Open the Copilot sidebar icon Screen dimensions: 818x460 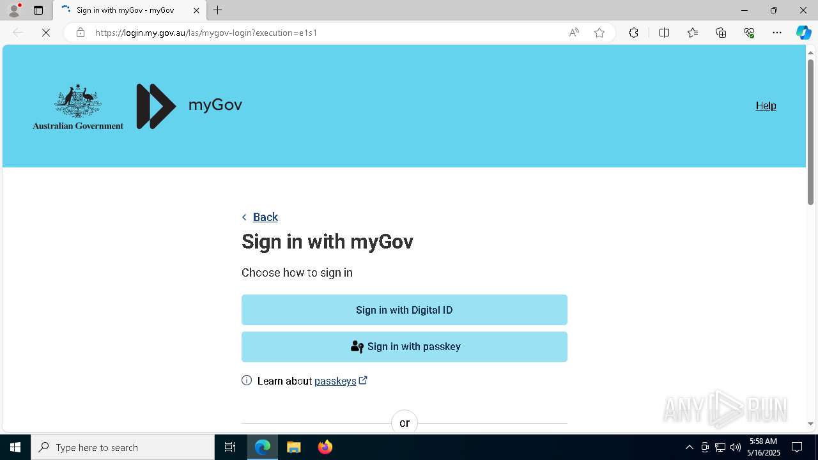click(x=803, y=33)
